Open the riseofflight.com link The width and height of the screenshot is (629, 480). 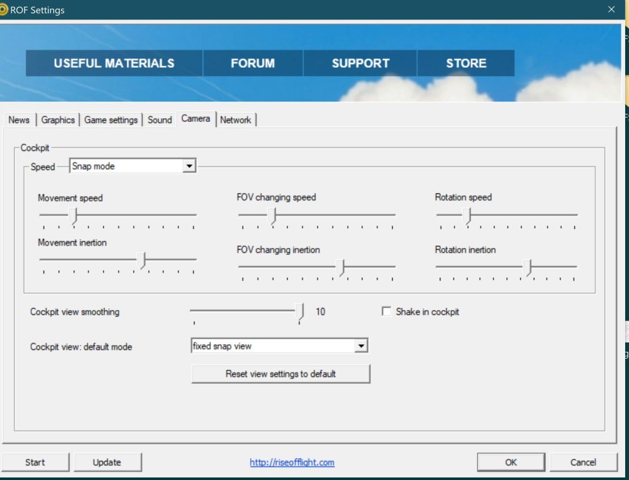(292, 462)
